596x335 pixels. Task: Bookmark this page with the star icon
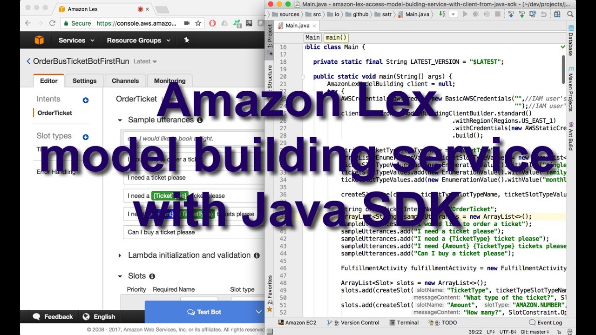(x=198, y=23)
